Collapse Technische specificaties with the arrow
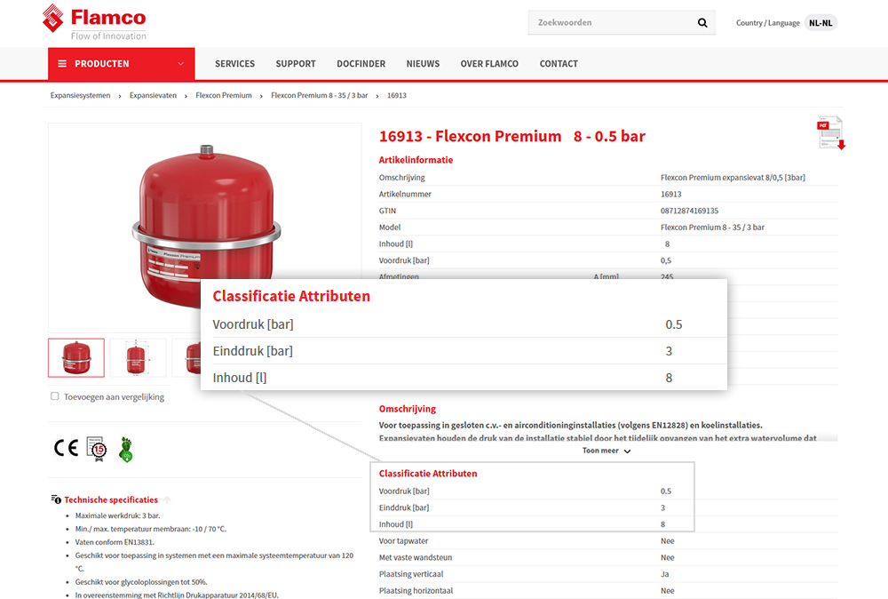The image size is (888, 599). [x=167, y=499]
